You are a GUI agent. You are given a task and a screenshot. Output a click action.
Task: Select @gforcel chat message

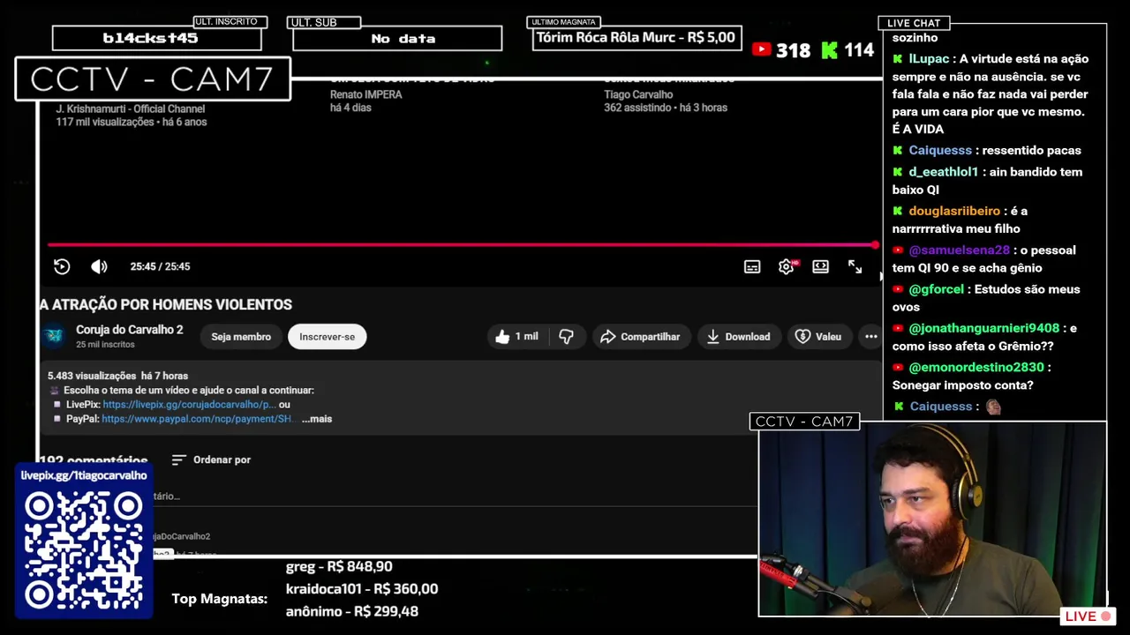coord(986,298)
